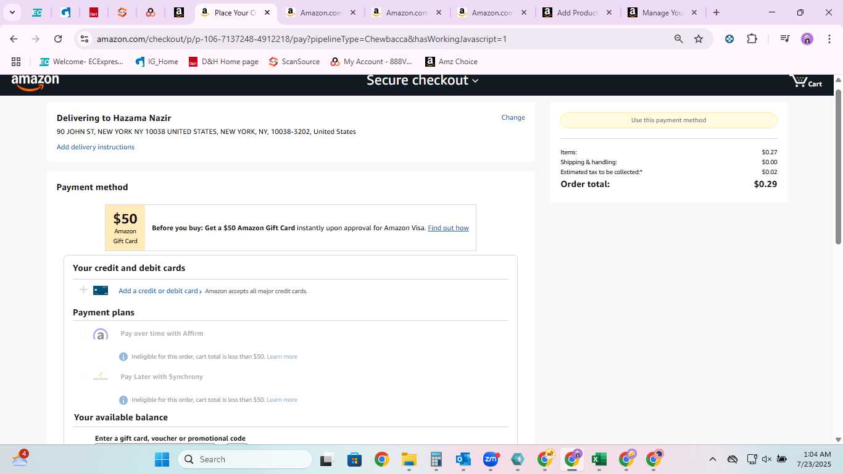The height and width of the screenshot is (474, 843).
Task: Open Task View from taskbar
Action: [326, 459]
